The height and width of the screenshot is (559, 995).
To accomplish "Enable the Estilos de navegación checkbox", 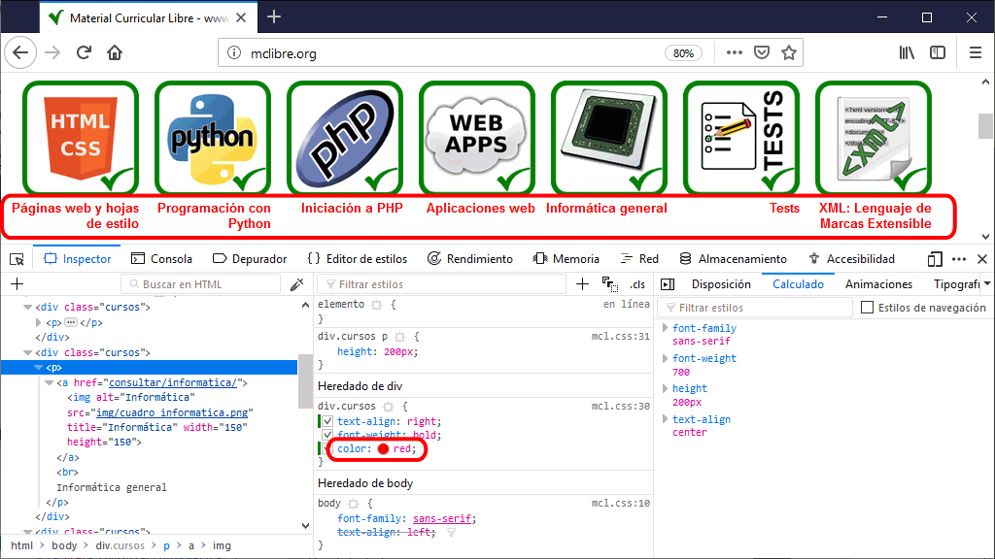I will point(868,308).
